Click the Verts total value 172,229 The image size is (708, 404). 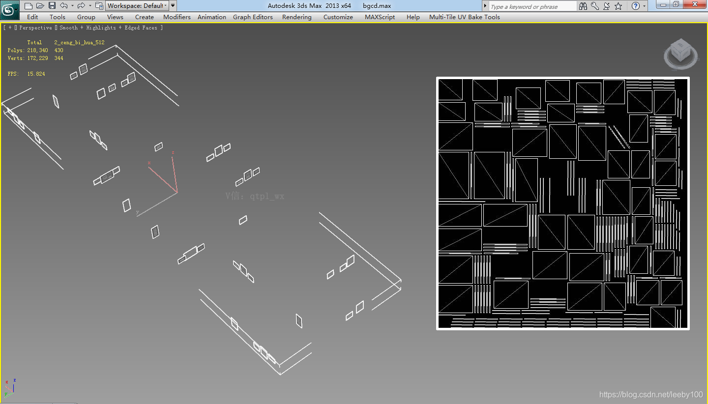point(37,58)
